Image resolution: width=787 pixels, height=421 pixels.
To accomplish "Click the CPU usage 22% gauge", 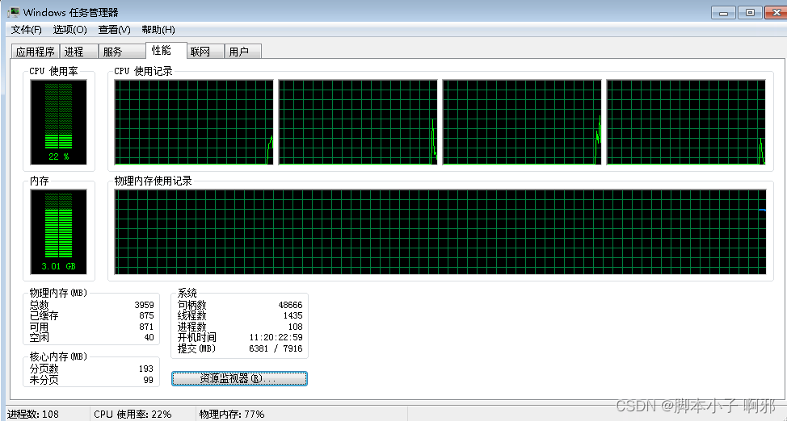I will point(59,122).
